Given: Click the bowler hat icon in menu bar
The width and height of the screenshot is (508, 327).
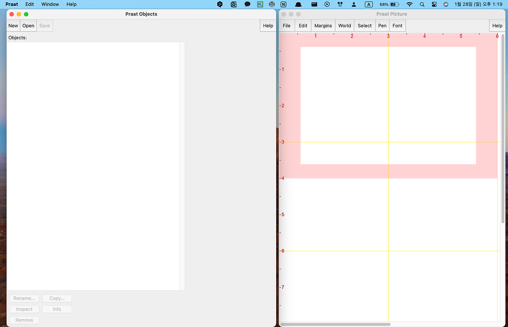Looking at the screenshot, I should (x=298, y=4).
